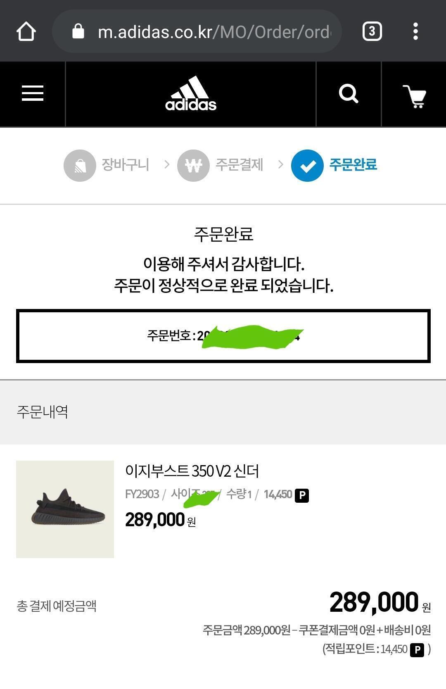Tap the address bar URL field
The image size is (446, 689).
click(x=197, y=31)
